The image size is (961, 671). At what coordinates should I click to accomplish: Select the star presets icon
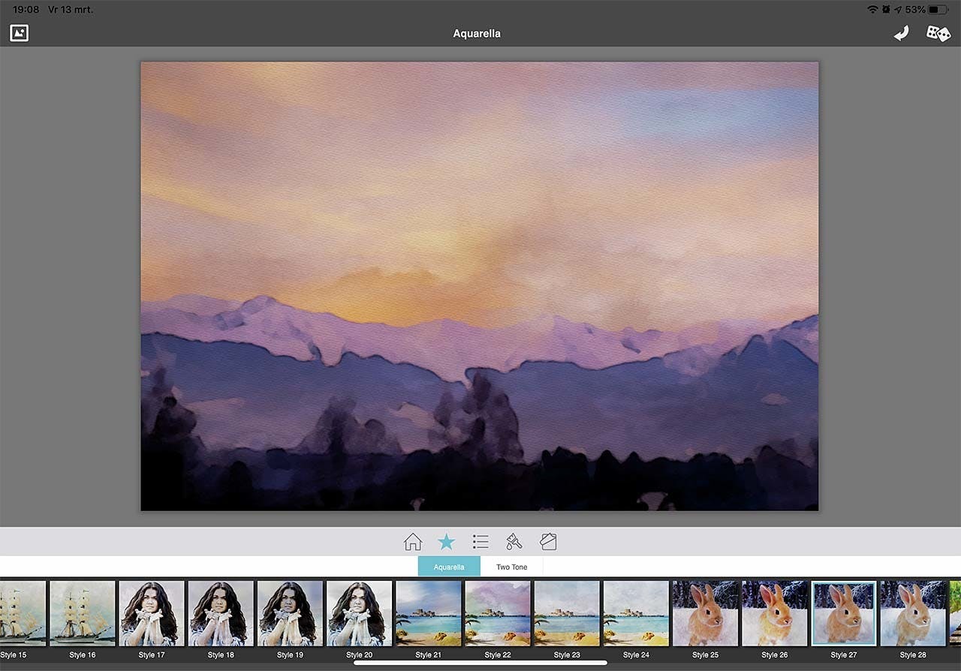click(447, 541)
